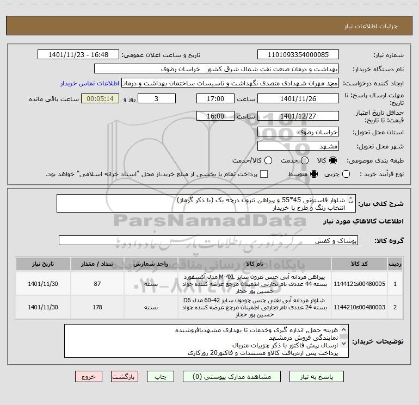Click the ایجاد کننده درخواست field
This screenshot has width=419, height=405.
coord(230,83)
